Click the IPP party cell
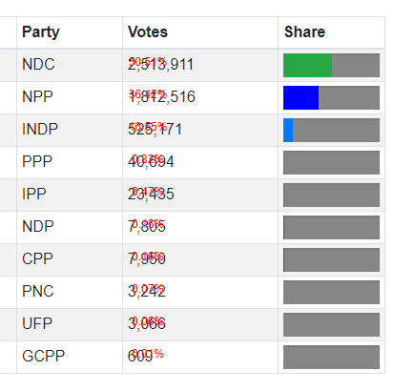This screenshot has width=394, height=391. [70, 195]
